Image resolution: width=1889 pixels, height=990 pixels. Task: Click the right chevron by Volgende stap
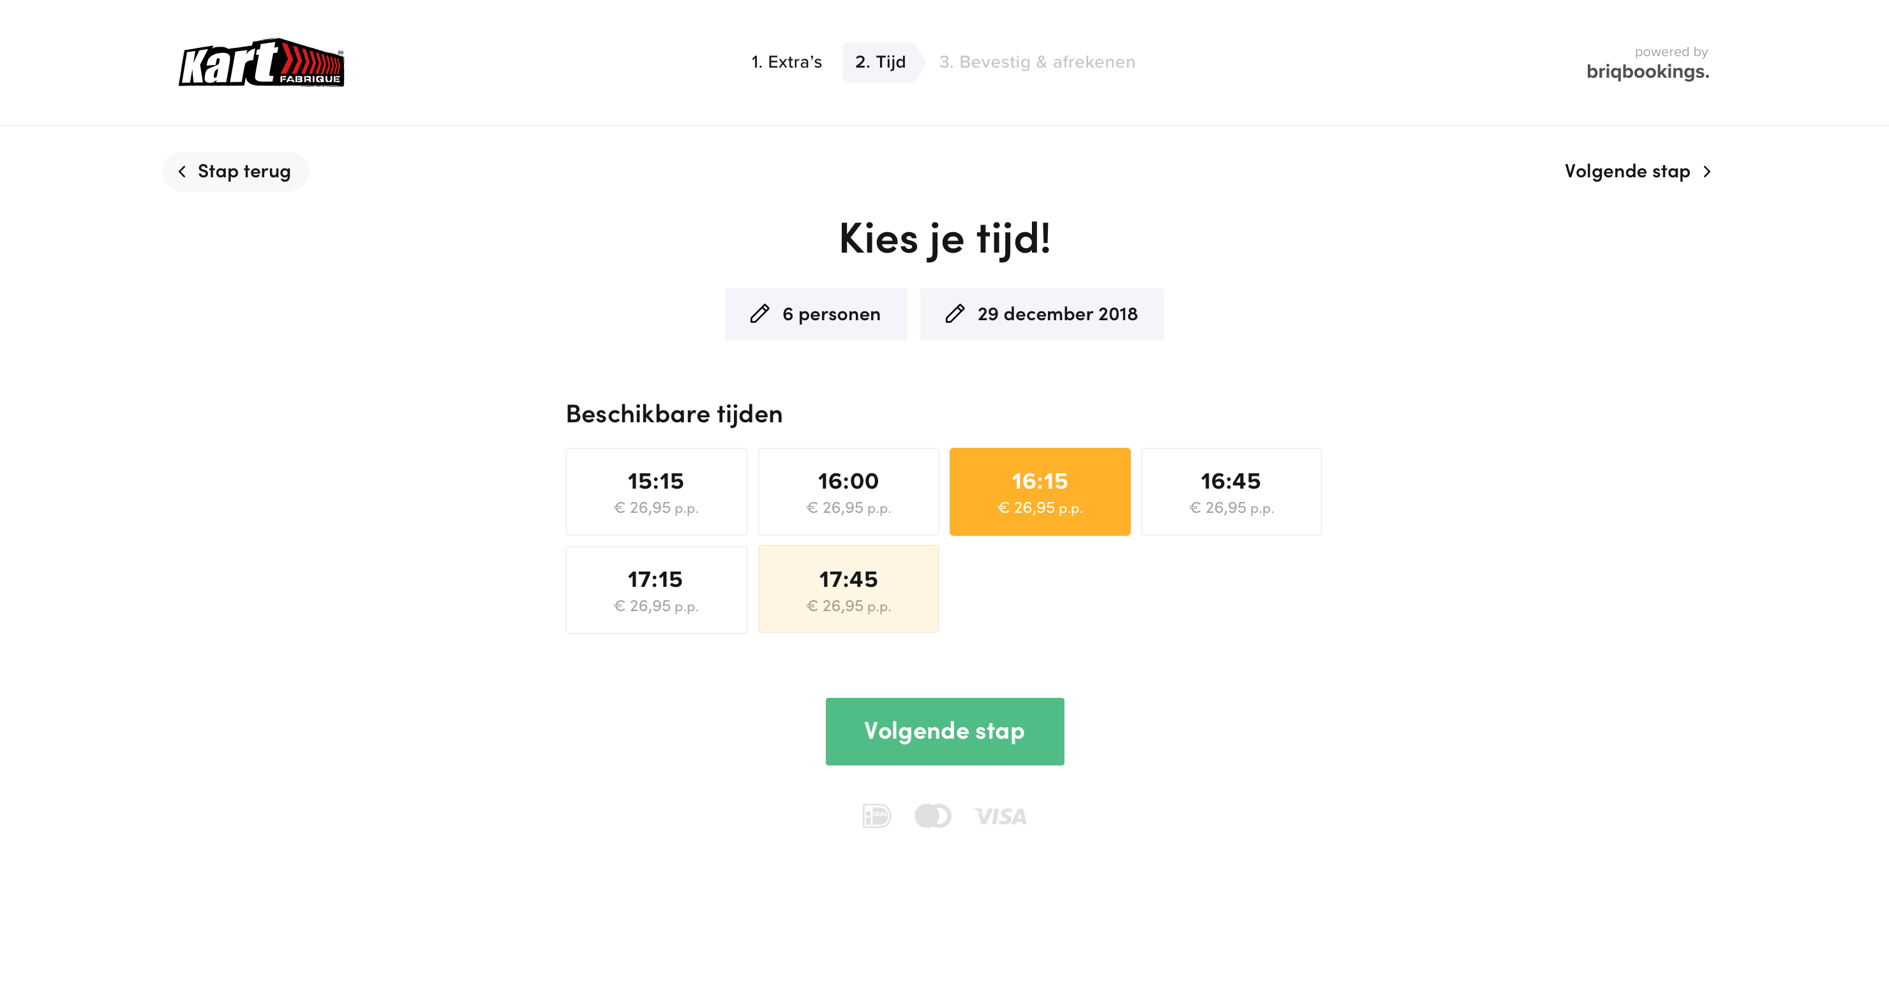pyautogui.click(x=1707, y=172)
